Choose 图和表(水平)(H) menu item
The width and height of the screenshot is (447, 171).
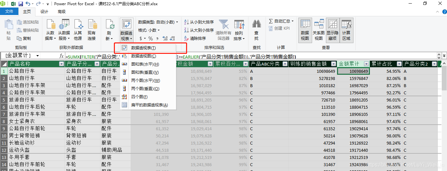pyautogui.click(x=148, y=64)
